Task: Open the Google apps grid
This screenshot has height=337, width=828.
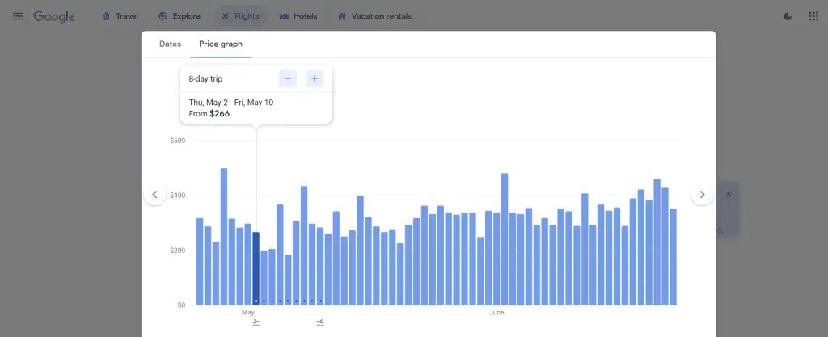Action: 813,16
